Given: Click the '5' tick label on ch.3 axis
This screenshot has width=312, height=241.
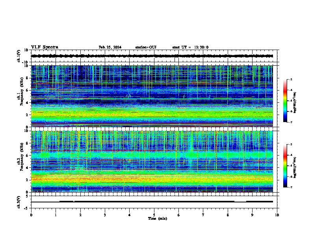Looking at the screenshot, I should point(27,196).
